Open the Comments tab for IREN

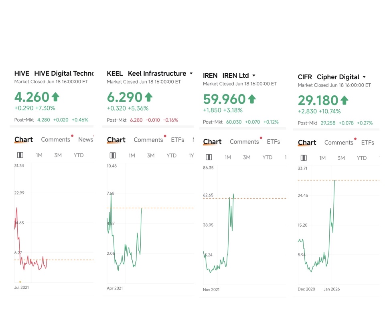coord(244,142)
